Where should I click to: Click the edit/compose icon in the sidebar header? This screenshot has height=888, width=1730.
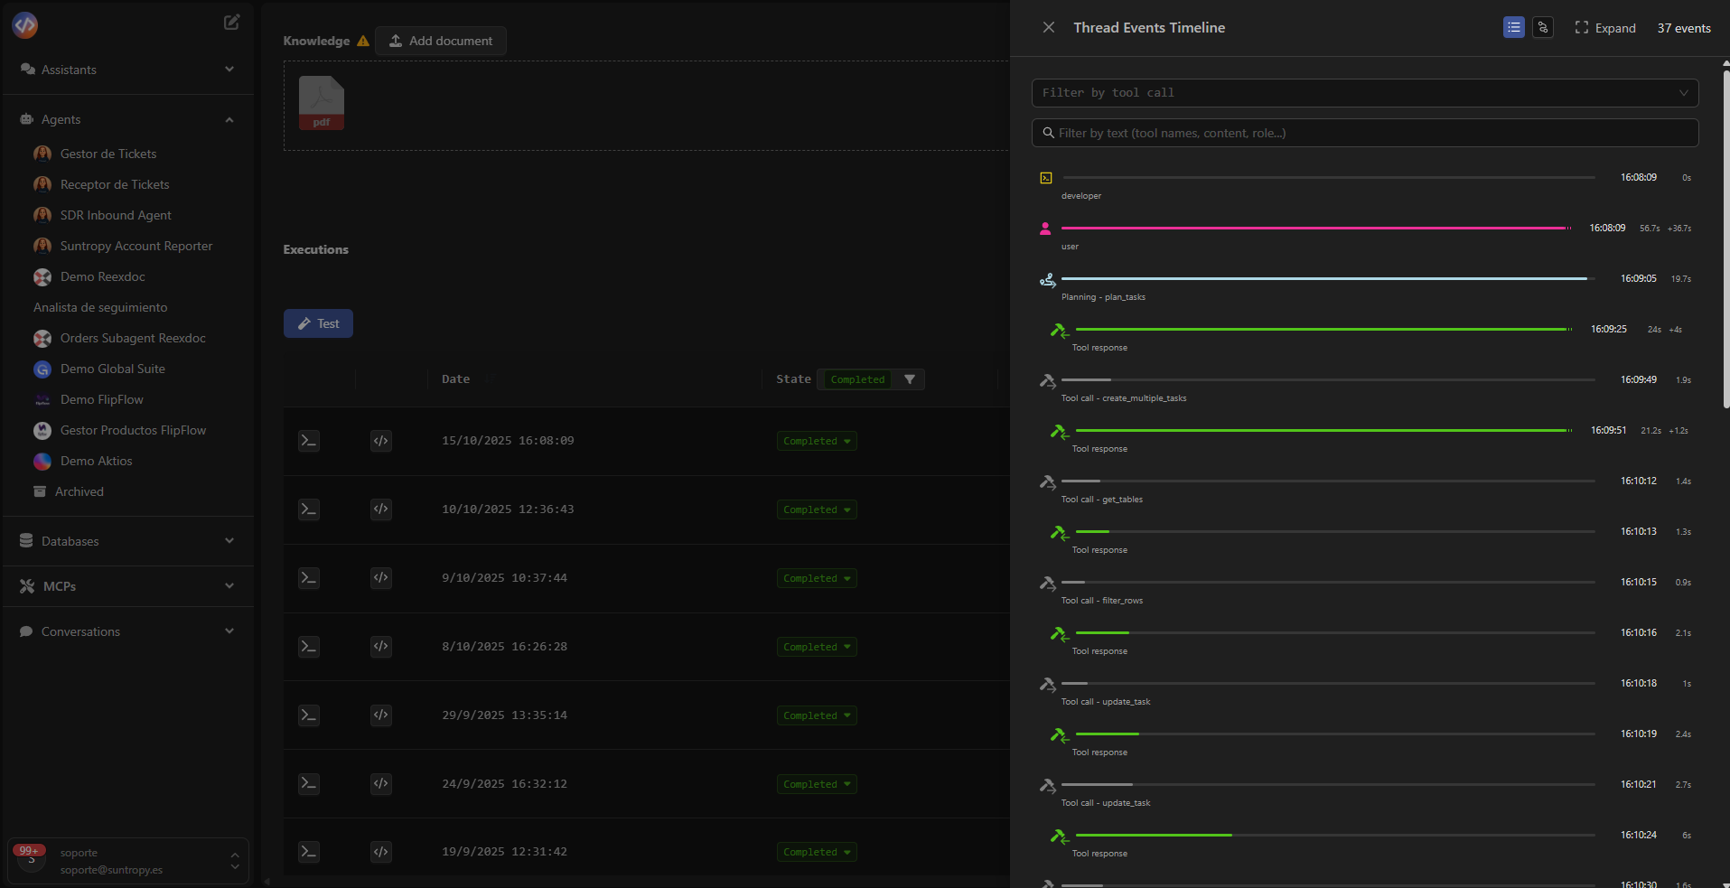[x=231, y=22]
